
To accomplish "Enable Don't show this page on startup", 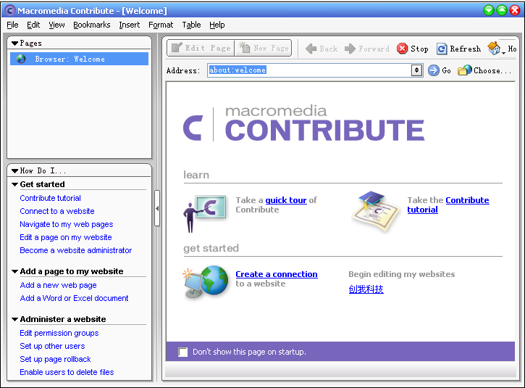I will (x=182, y=352).
